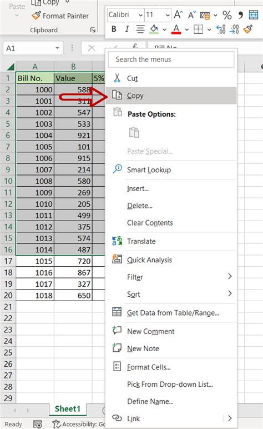Center align text in mini toolbar

tap(140, 29)
